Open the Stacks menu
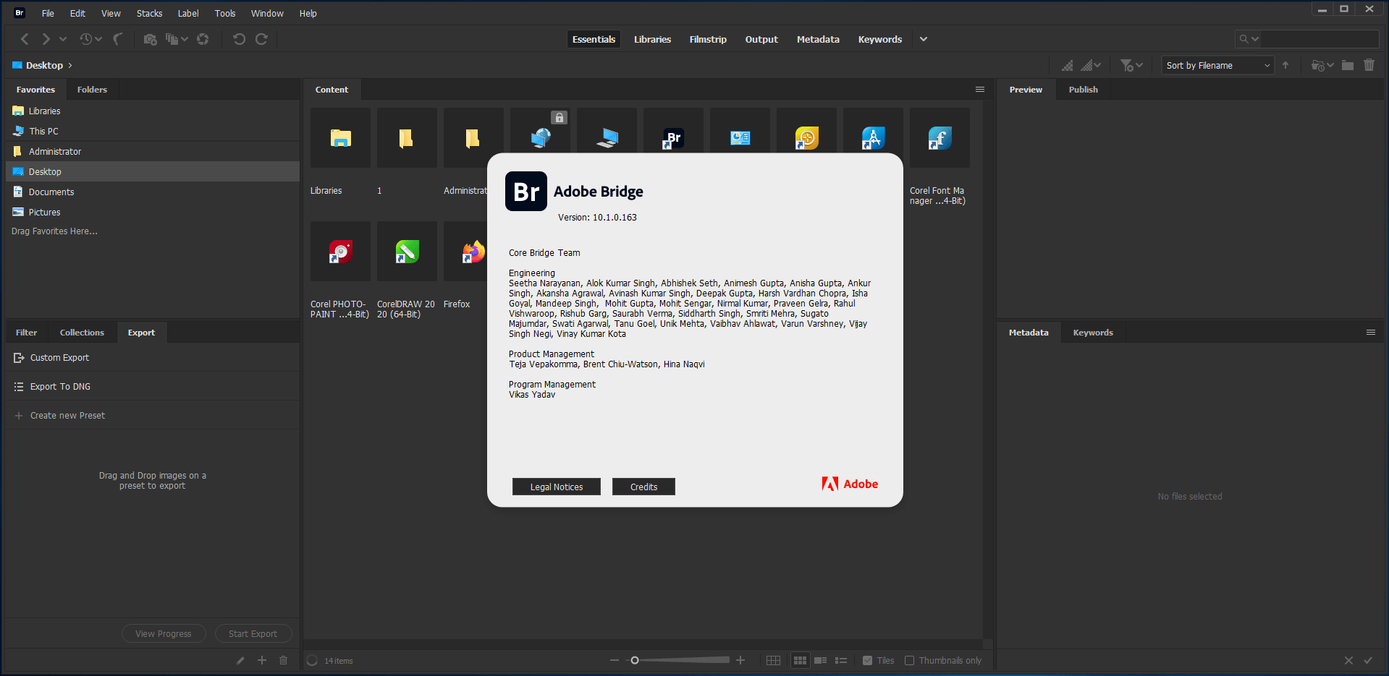1389x676 pixels. tap(149, 13)
